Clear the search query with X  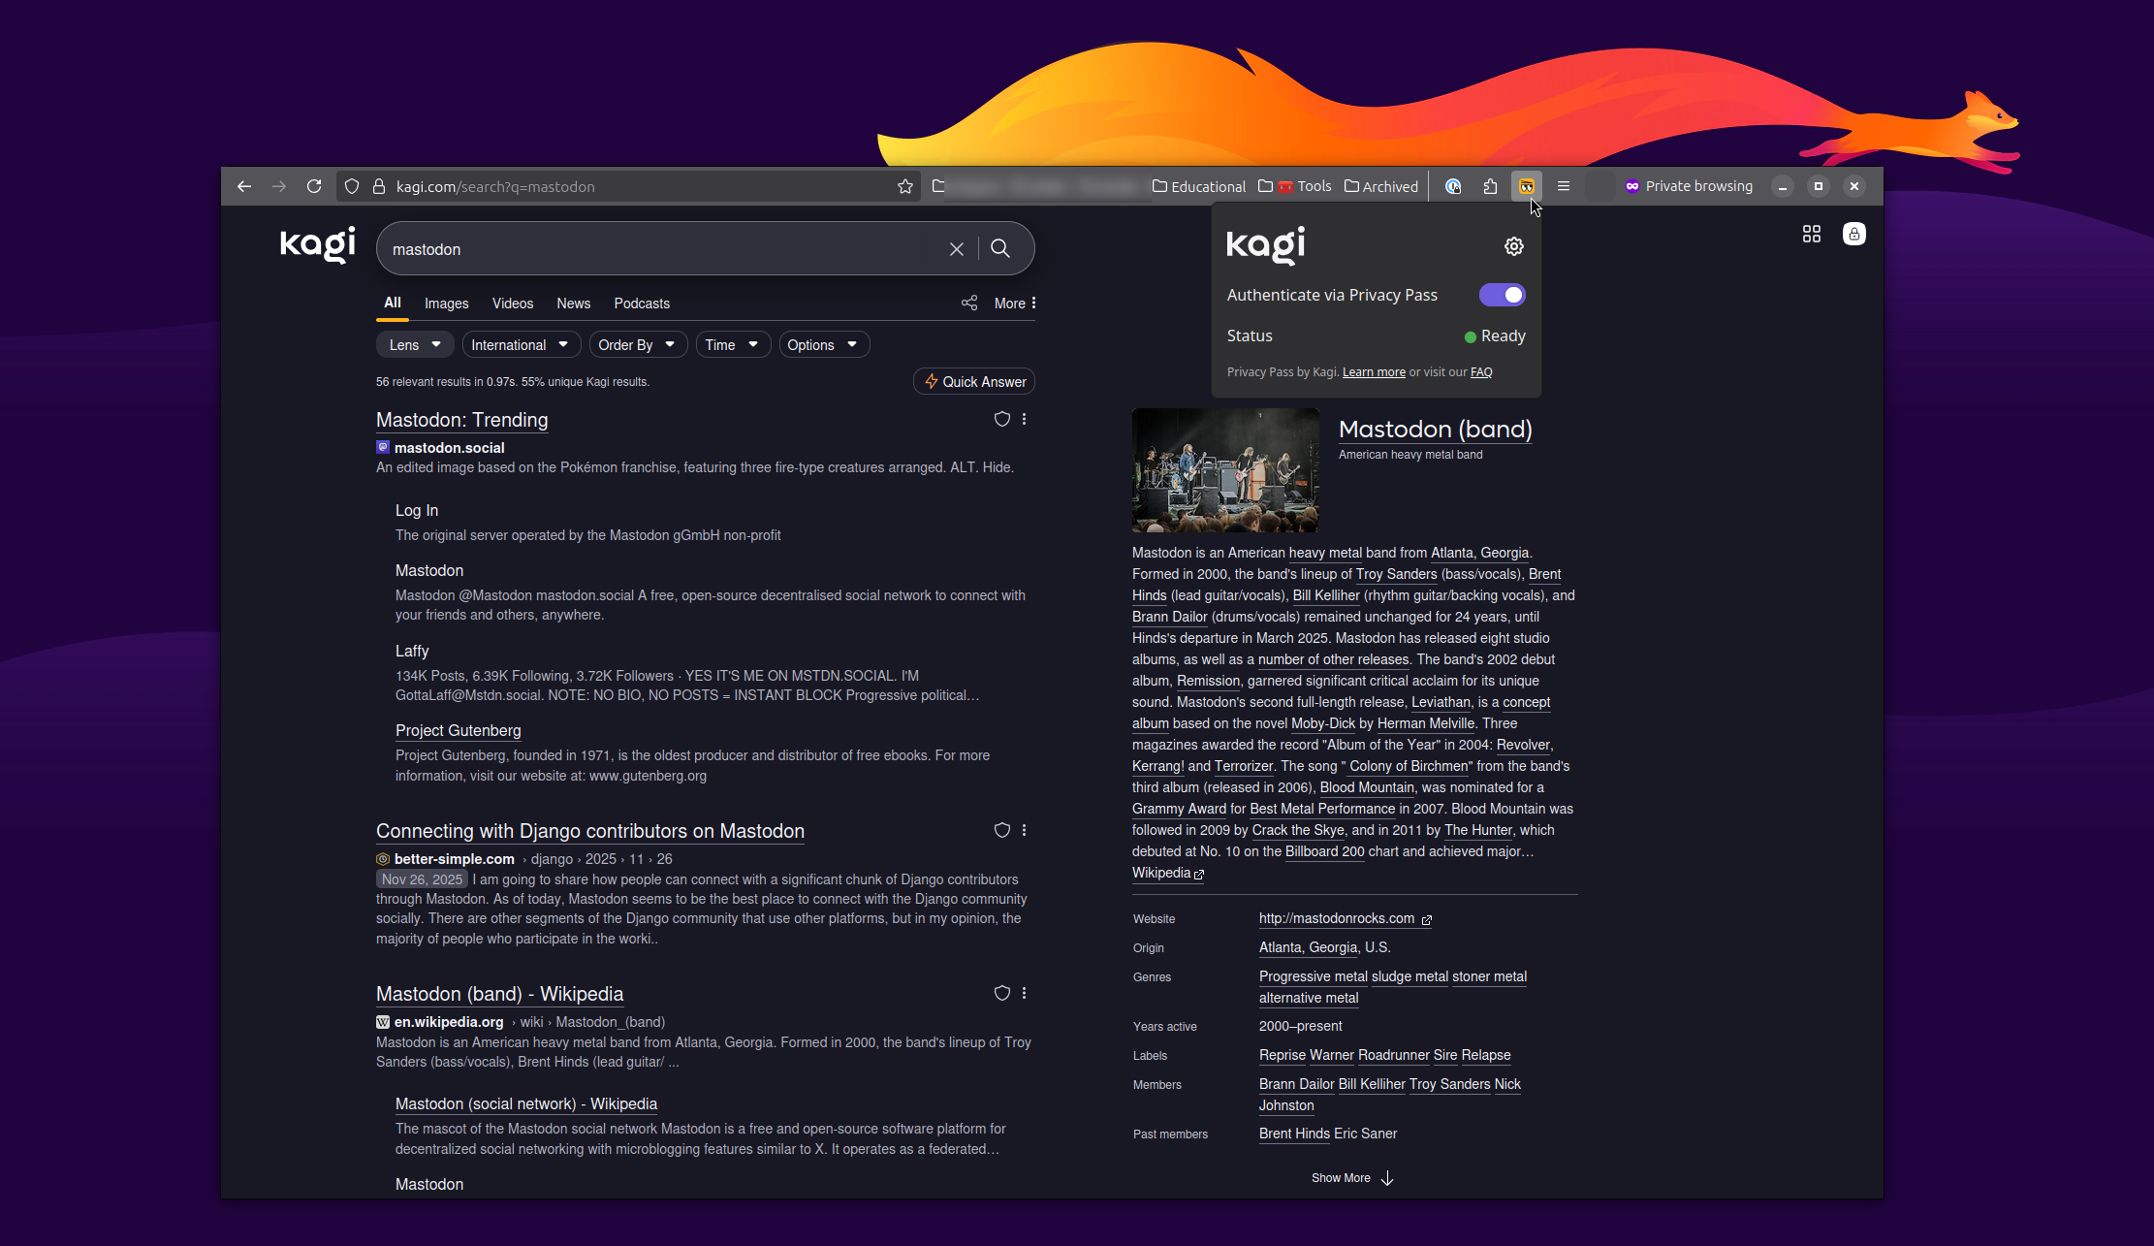pyautogui.click(x=956, y=249)
